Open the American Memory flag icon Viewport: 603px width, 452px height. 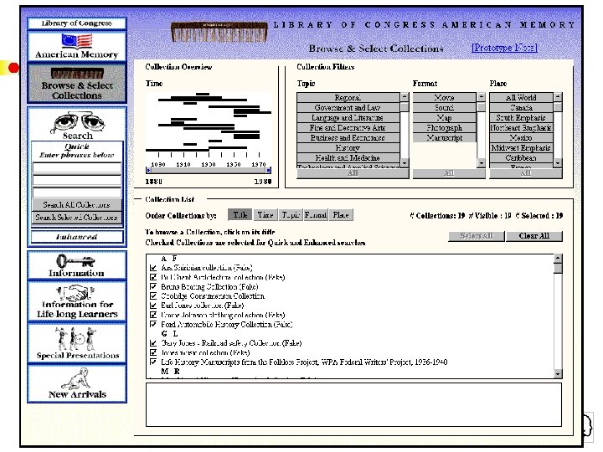click(77, 41)
